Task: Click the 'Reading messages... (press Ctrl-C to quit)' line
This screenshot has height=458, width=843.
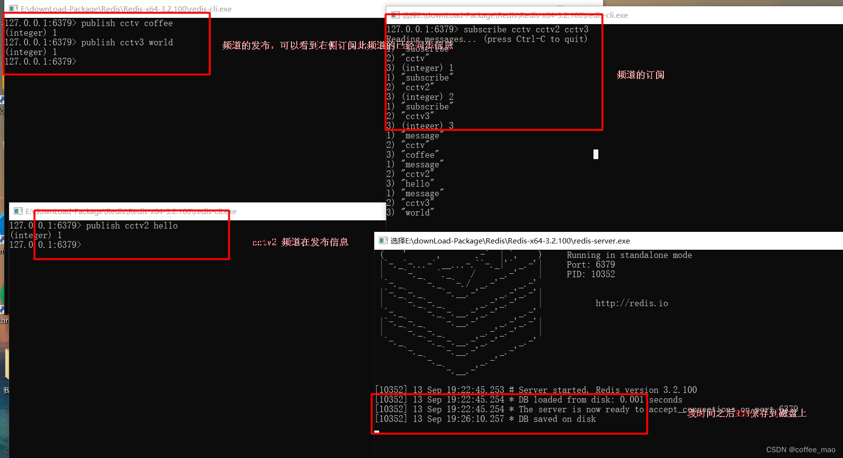Action: click(487, 39)
